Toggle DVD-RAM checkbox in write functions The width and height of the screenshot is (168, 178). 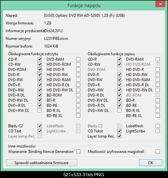pyautogui.click(x=158, y=59)
